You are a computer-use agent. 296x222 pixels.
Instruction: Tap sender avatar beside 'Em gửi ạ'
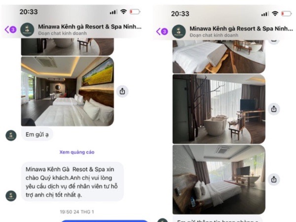coord(11,135)
